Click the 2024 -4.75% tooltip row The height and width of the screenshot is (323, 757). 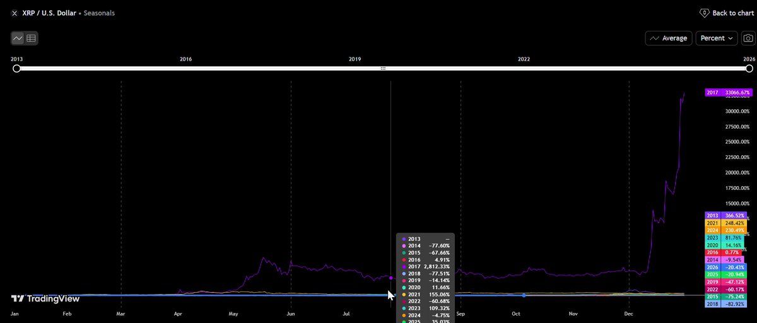coord(425,315)
